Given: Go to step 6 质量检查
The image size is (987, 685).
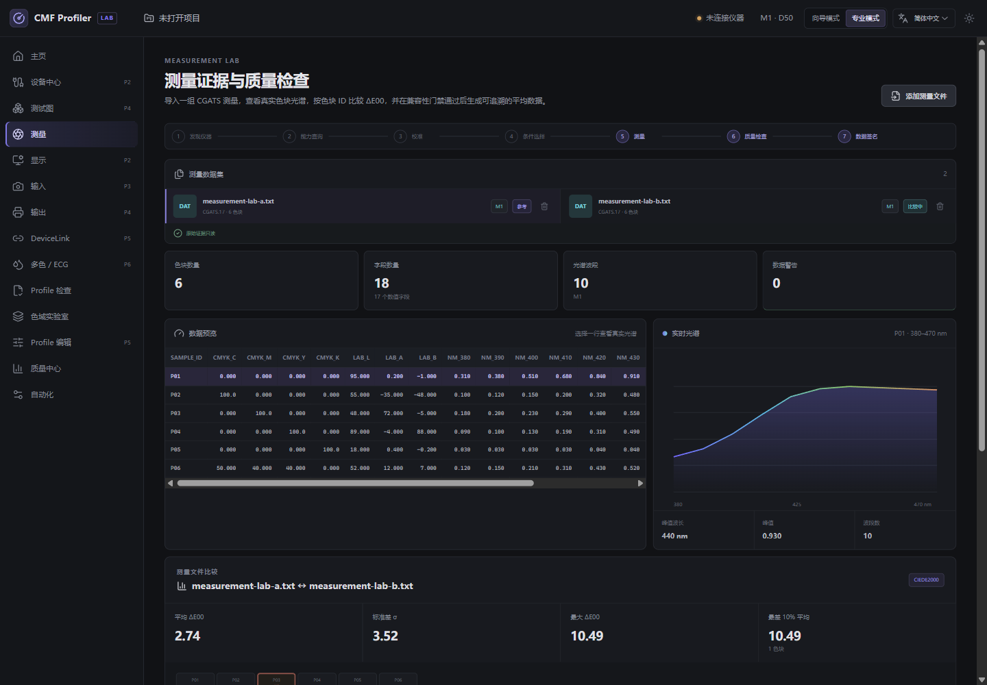Looking at the screenshot, I should pos(747,136).
